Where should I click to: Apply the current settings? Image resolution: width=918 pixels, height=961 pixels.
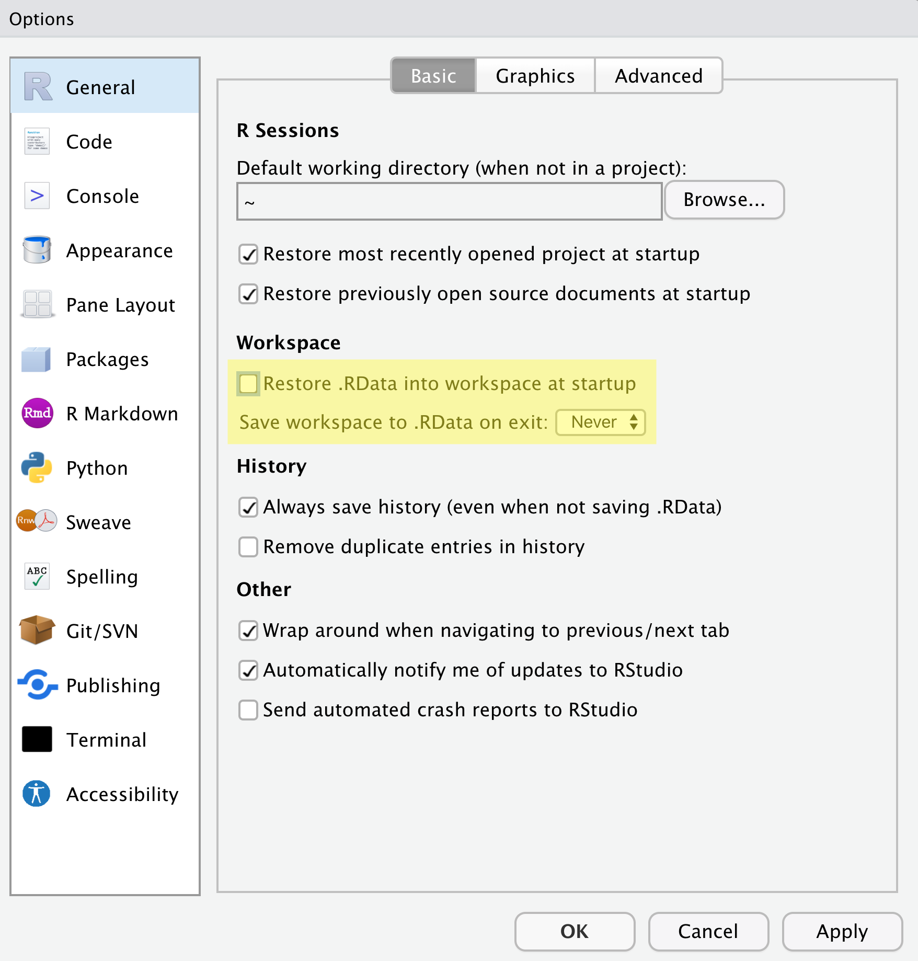coord(841,932)
